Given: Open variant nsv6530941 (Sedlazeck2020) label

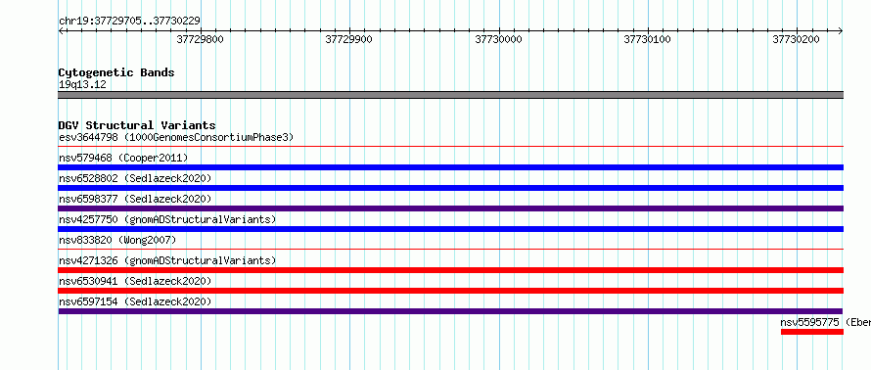Looking at the screenshot, I should tap(135, 281).
